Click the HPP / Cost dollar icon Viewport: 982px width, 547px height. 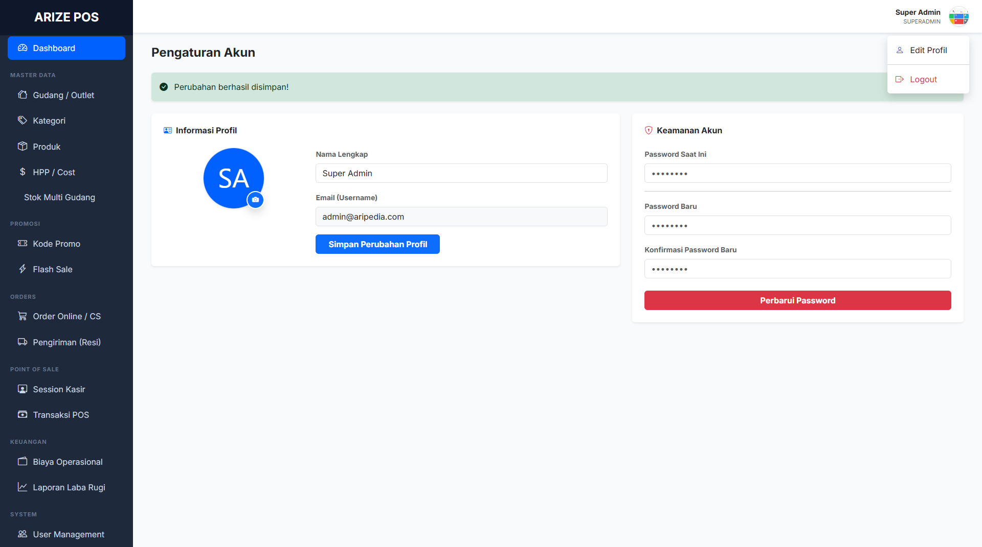click(x=23, y=172)
